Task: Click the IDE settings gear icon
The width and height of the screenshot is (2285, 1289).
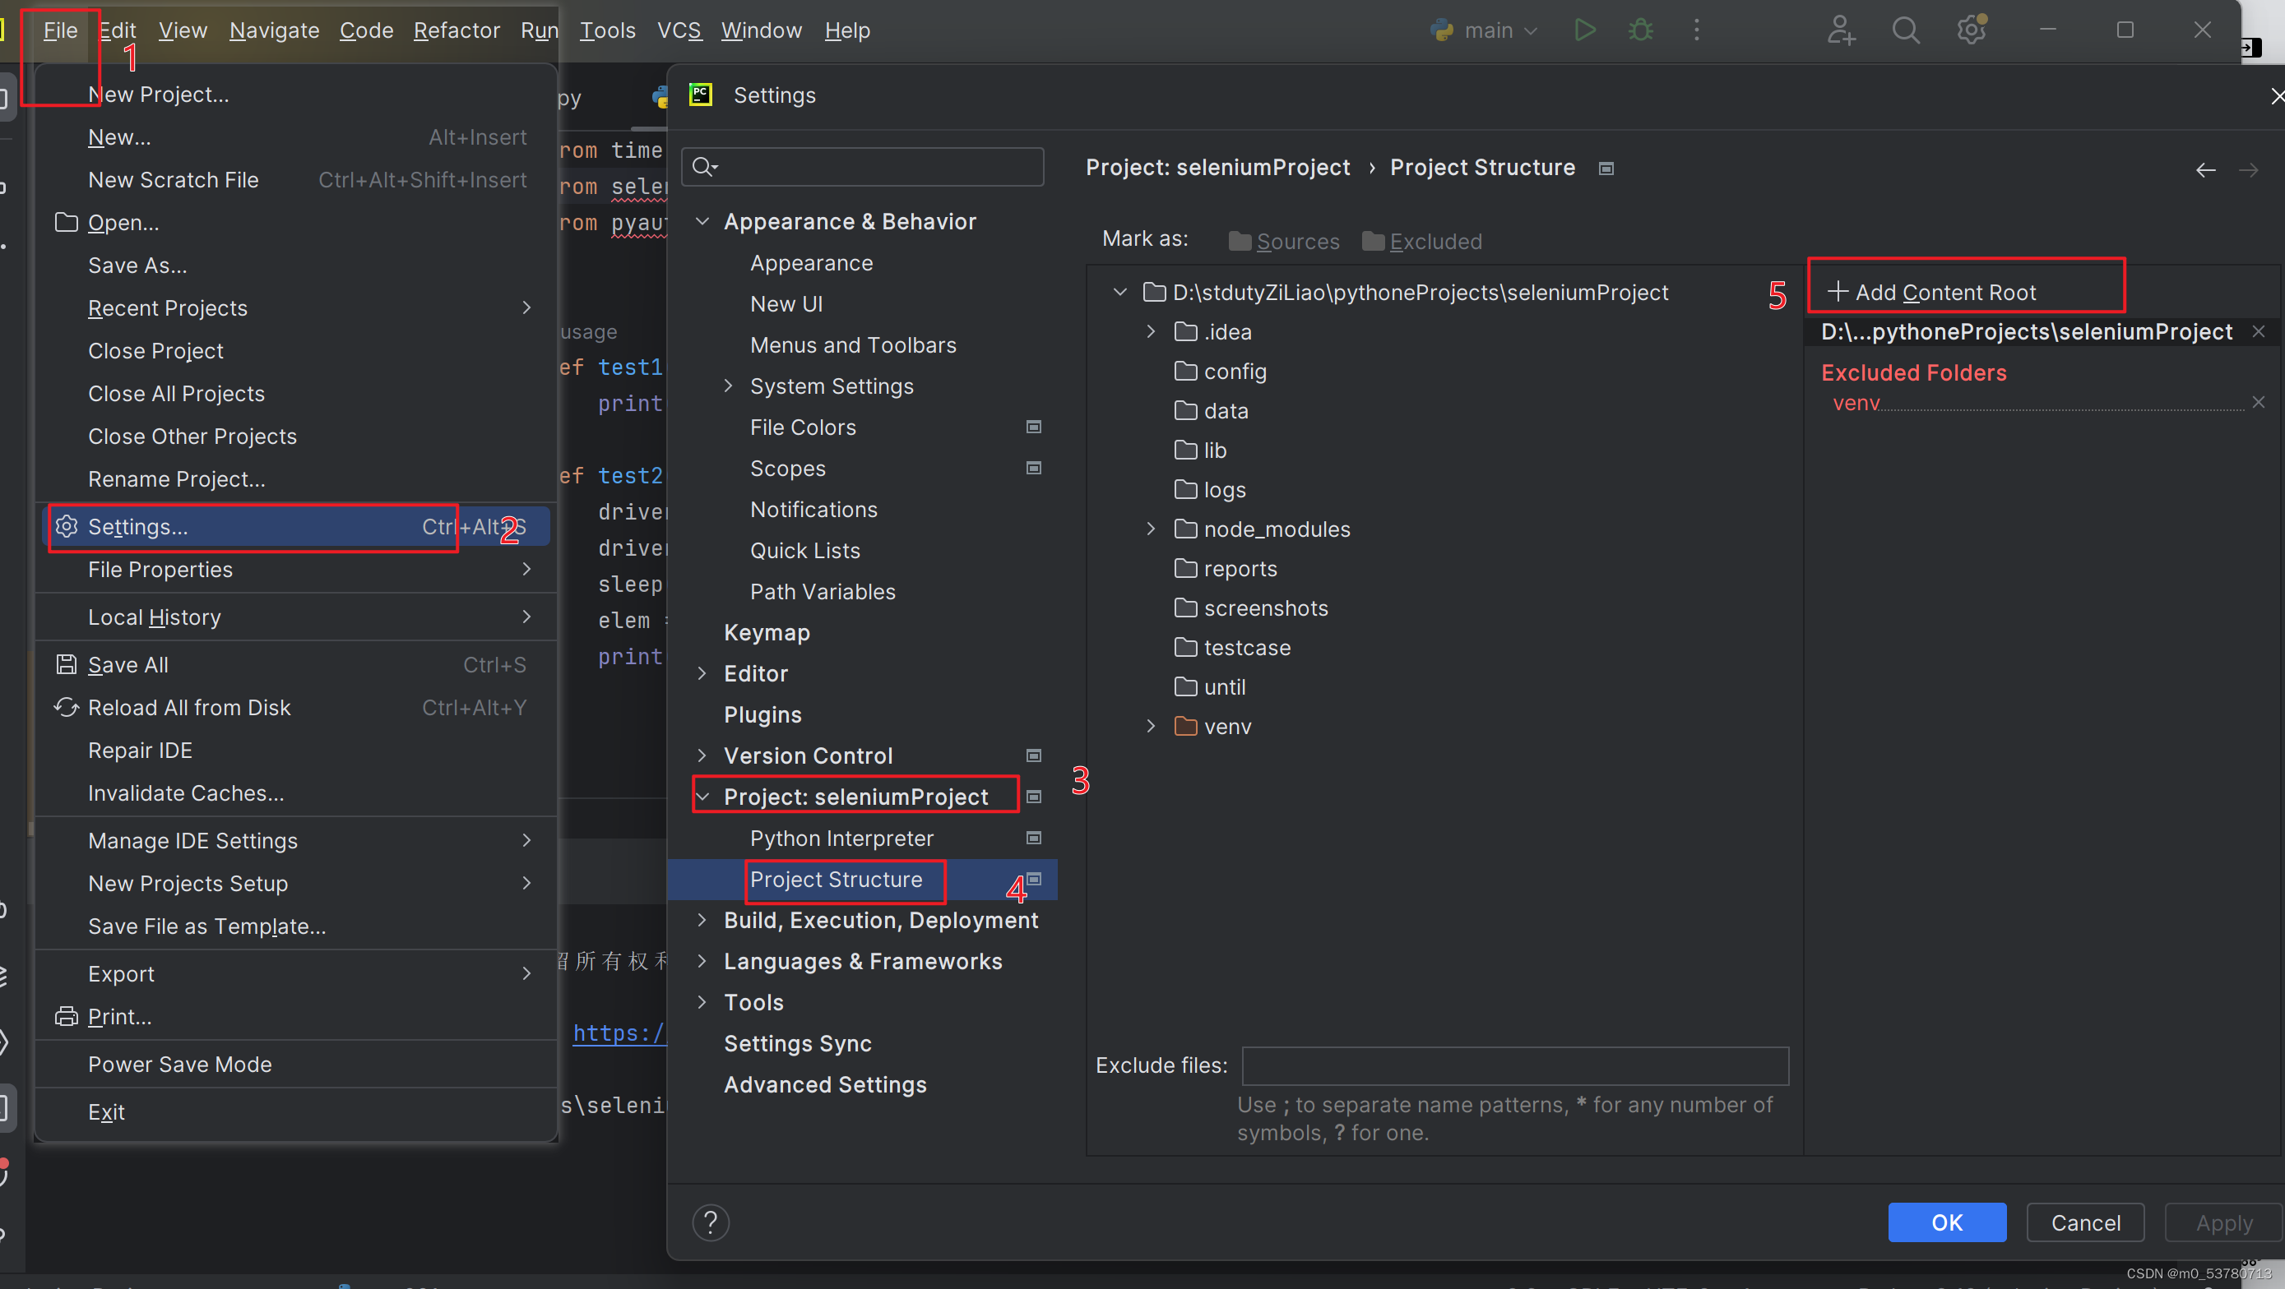Action: coord(1970,30)
